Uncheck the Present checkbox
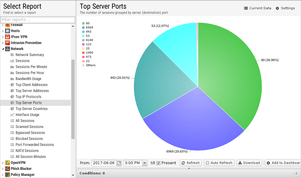Viewport: 301px width, 178px height. pyautogui.click(x=158, y=163)
